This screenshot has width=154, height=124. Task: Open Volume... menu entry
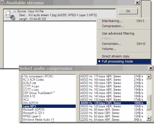(124, 49)
